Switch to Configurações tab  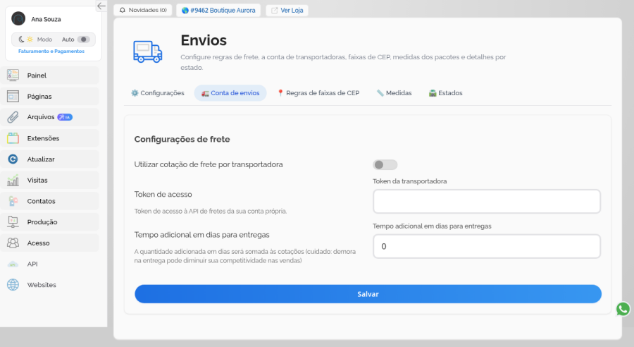click(x=158, y=93)
